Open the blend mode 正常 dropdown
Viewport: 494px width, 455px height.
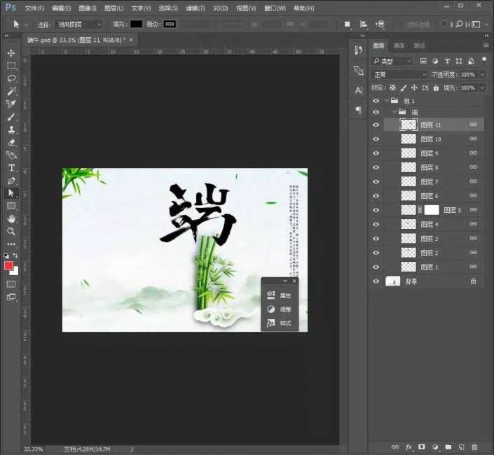coord(399,74)
